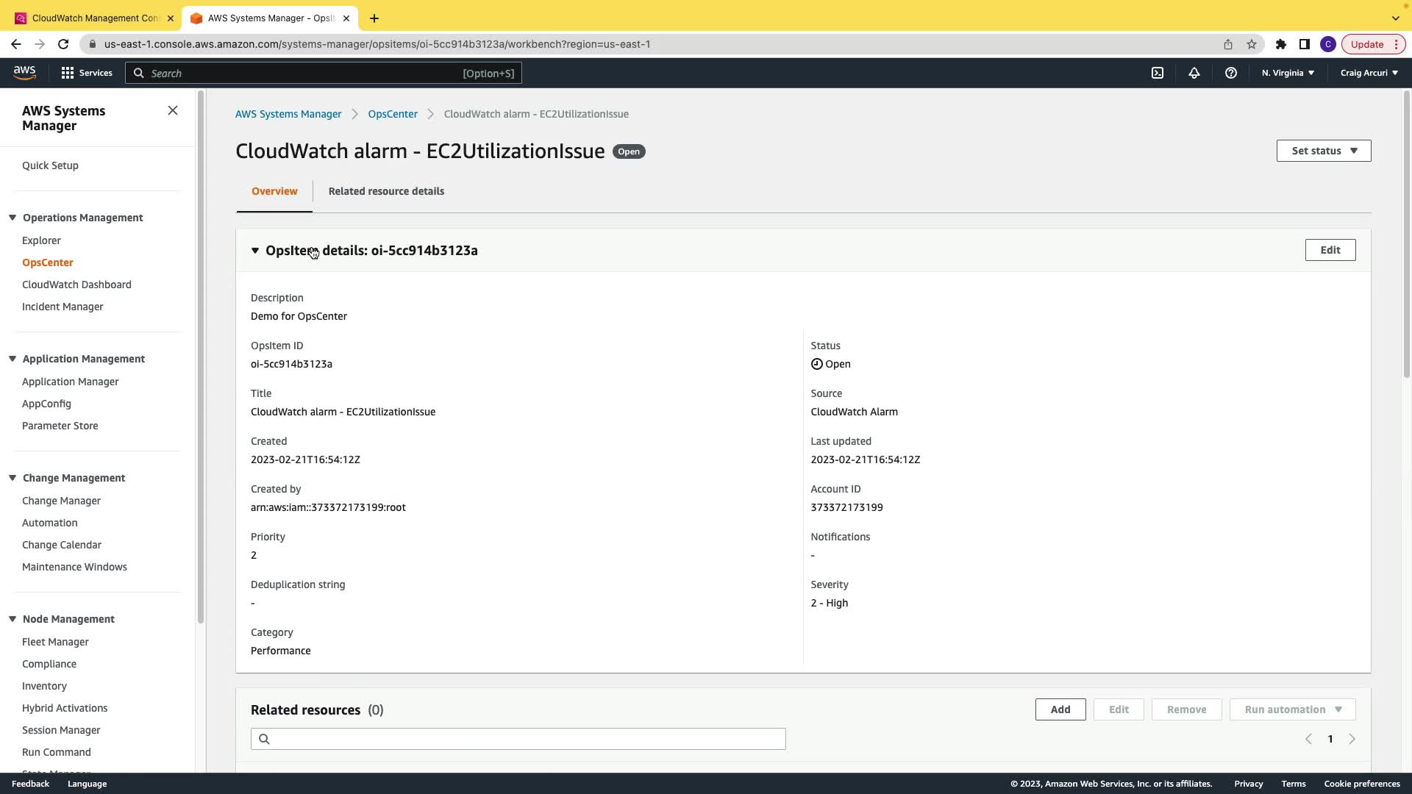Collapse Operations Management sidebar group
The height and width of the screenshot is (794, 1412).
coord(13,218)
